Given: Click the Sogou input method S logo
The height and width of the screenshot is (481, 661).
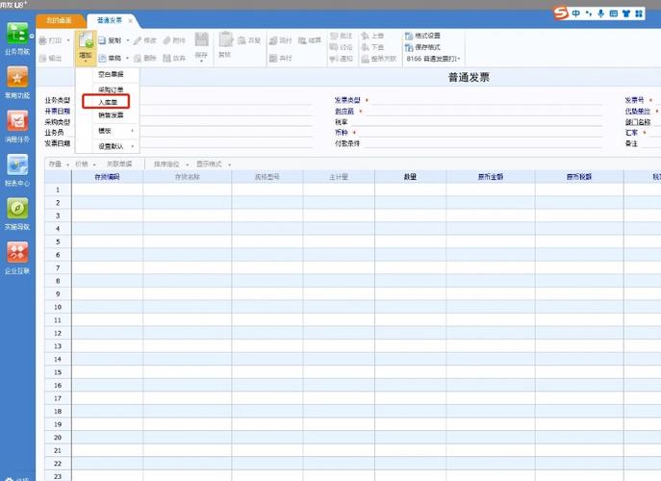Looking at the screenshot, I should [x=561, y=13].
